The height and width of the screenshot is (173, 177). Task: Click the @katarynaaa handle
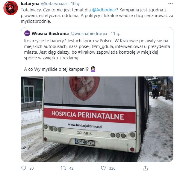coord(54,4)
